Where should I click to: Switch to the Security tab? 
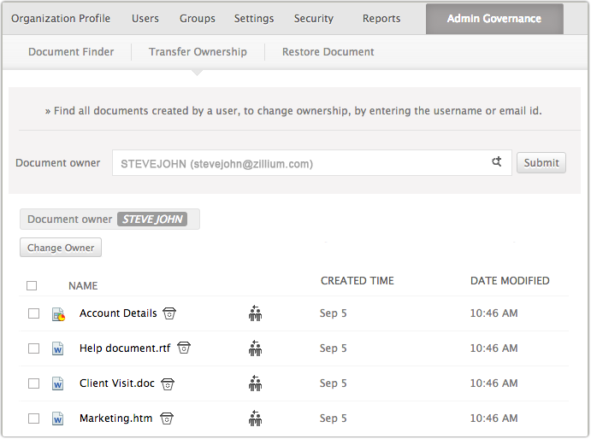click(313, 19)
